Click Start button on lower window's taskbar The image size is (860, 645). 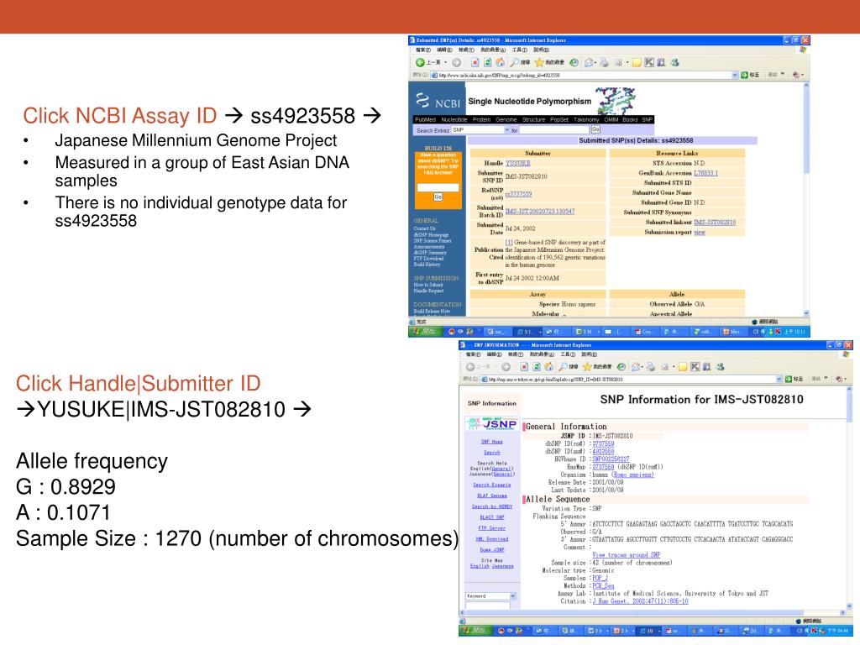[474, 631]
